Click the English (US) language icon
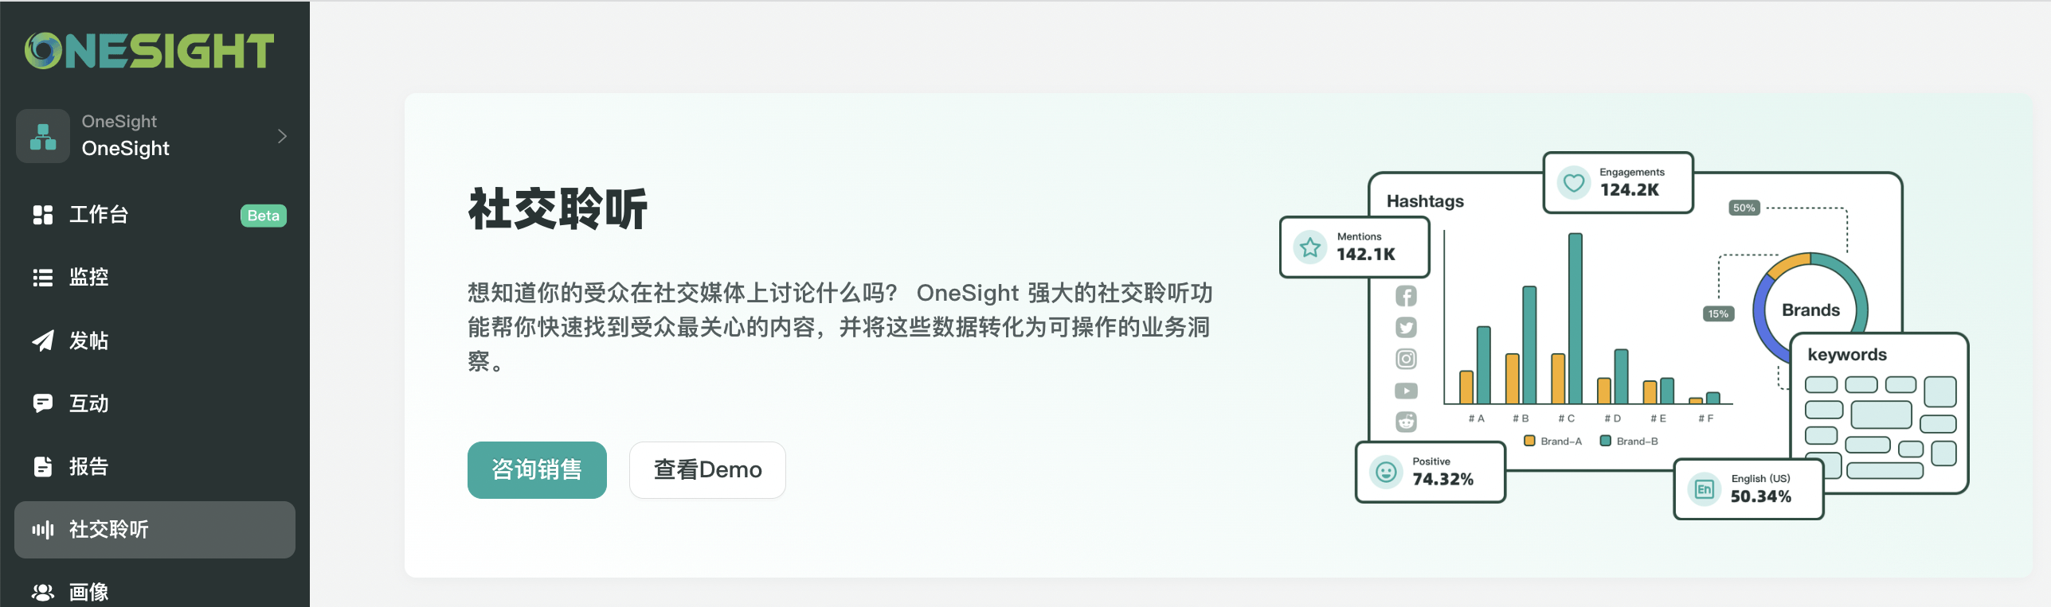The image size is (2051, 607). coord(1704,489)
